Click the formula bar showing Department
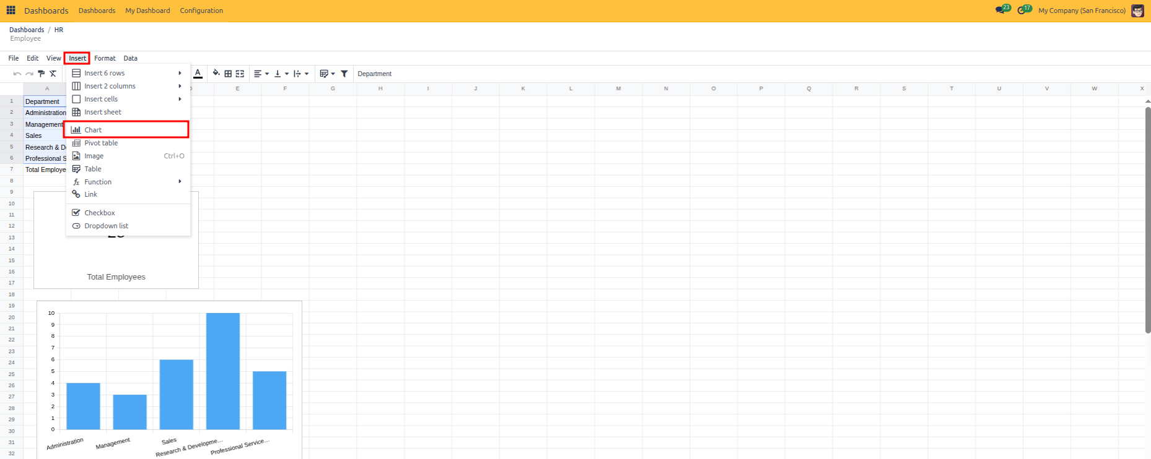 tap(752, 74)
